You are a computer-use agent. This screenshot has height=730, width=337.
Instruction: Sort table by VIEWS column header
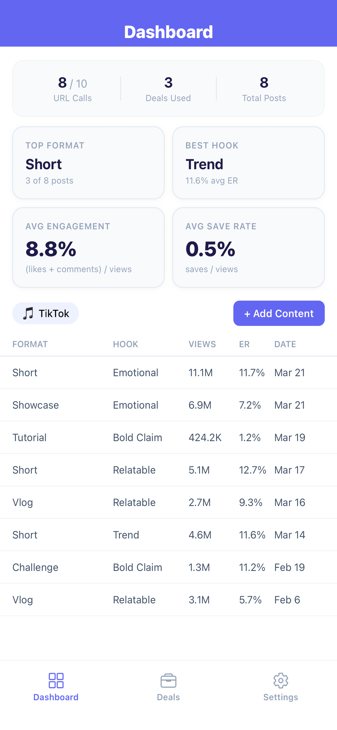(202, 344)
